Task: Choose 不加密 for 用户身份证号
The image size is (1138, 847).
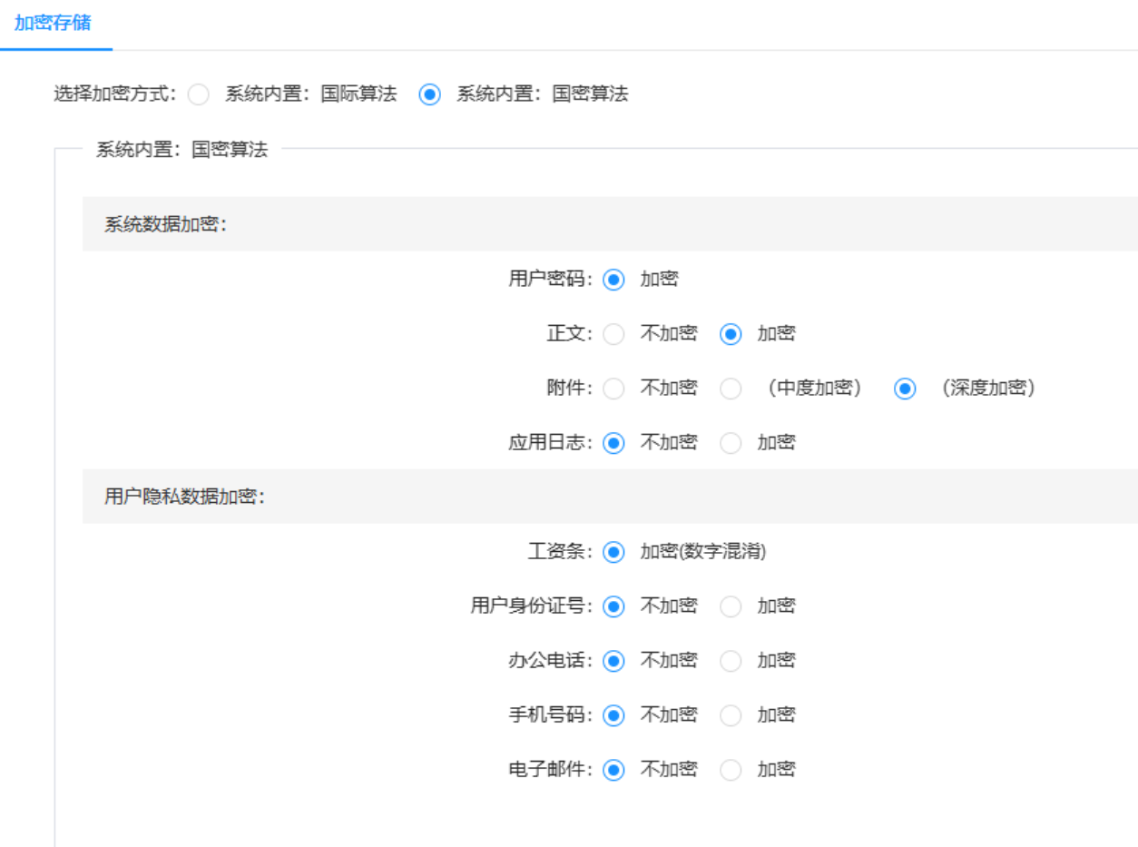Action: pyautogui.click(x=614, y=606)
